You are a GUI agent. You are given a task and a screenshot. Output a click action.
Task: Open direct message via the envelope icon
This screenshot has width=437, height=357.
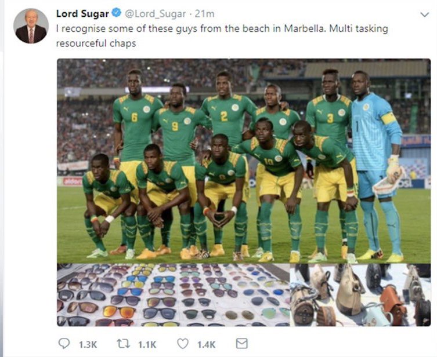pyautogui.click(x=241, y=344)
